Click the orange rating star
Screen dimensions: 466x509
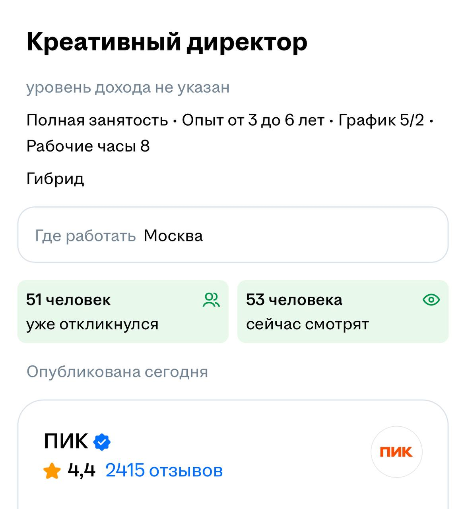[52, 471]
